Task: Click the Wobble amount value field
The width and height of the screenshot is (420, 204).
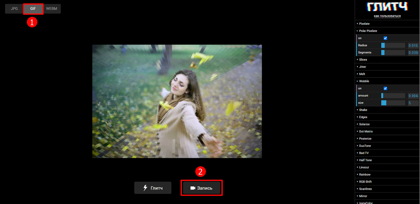Action: [x=413, y=95]
